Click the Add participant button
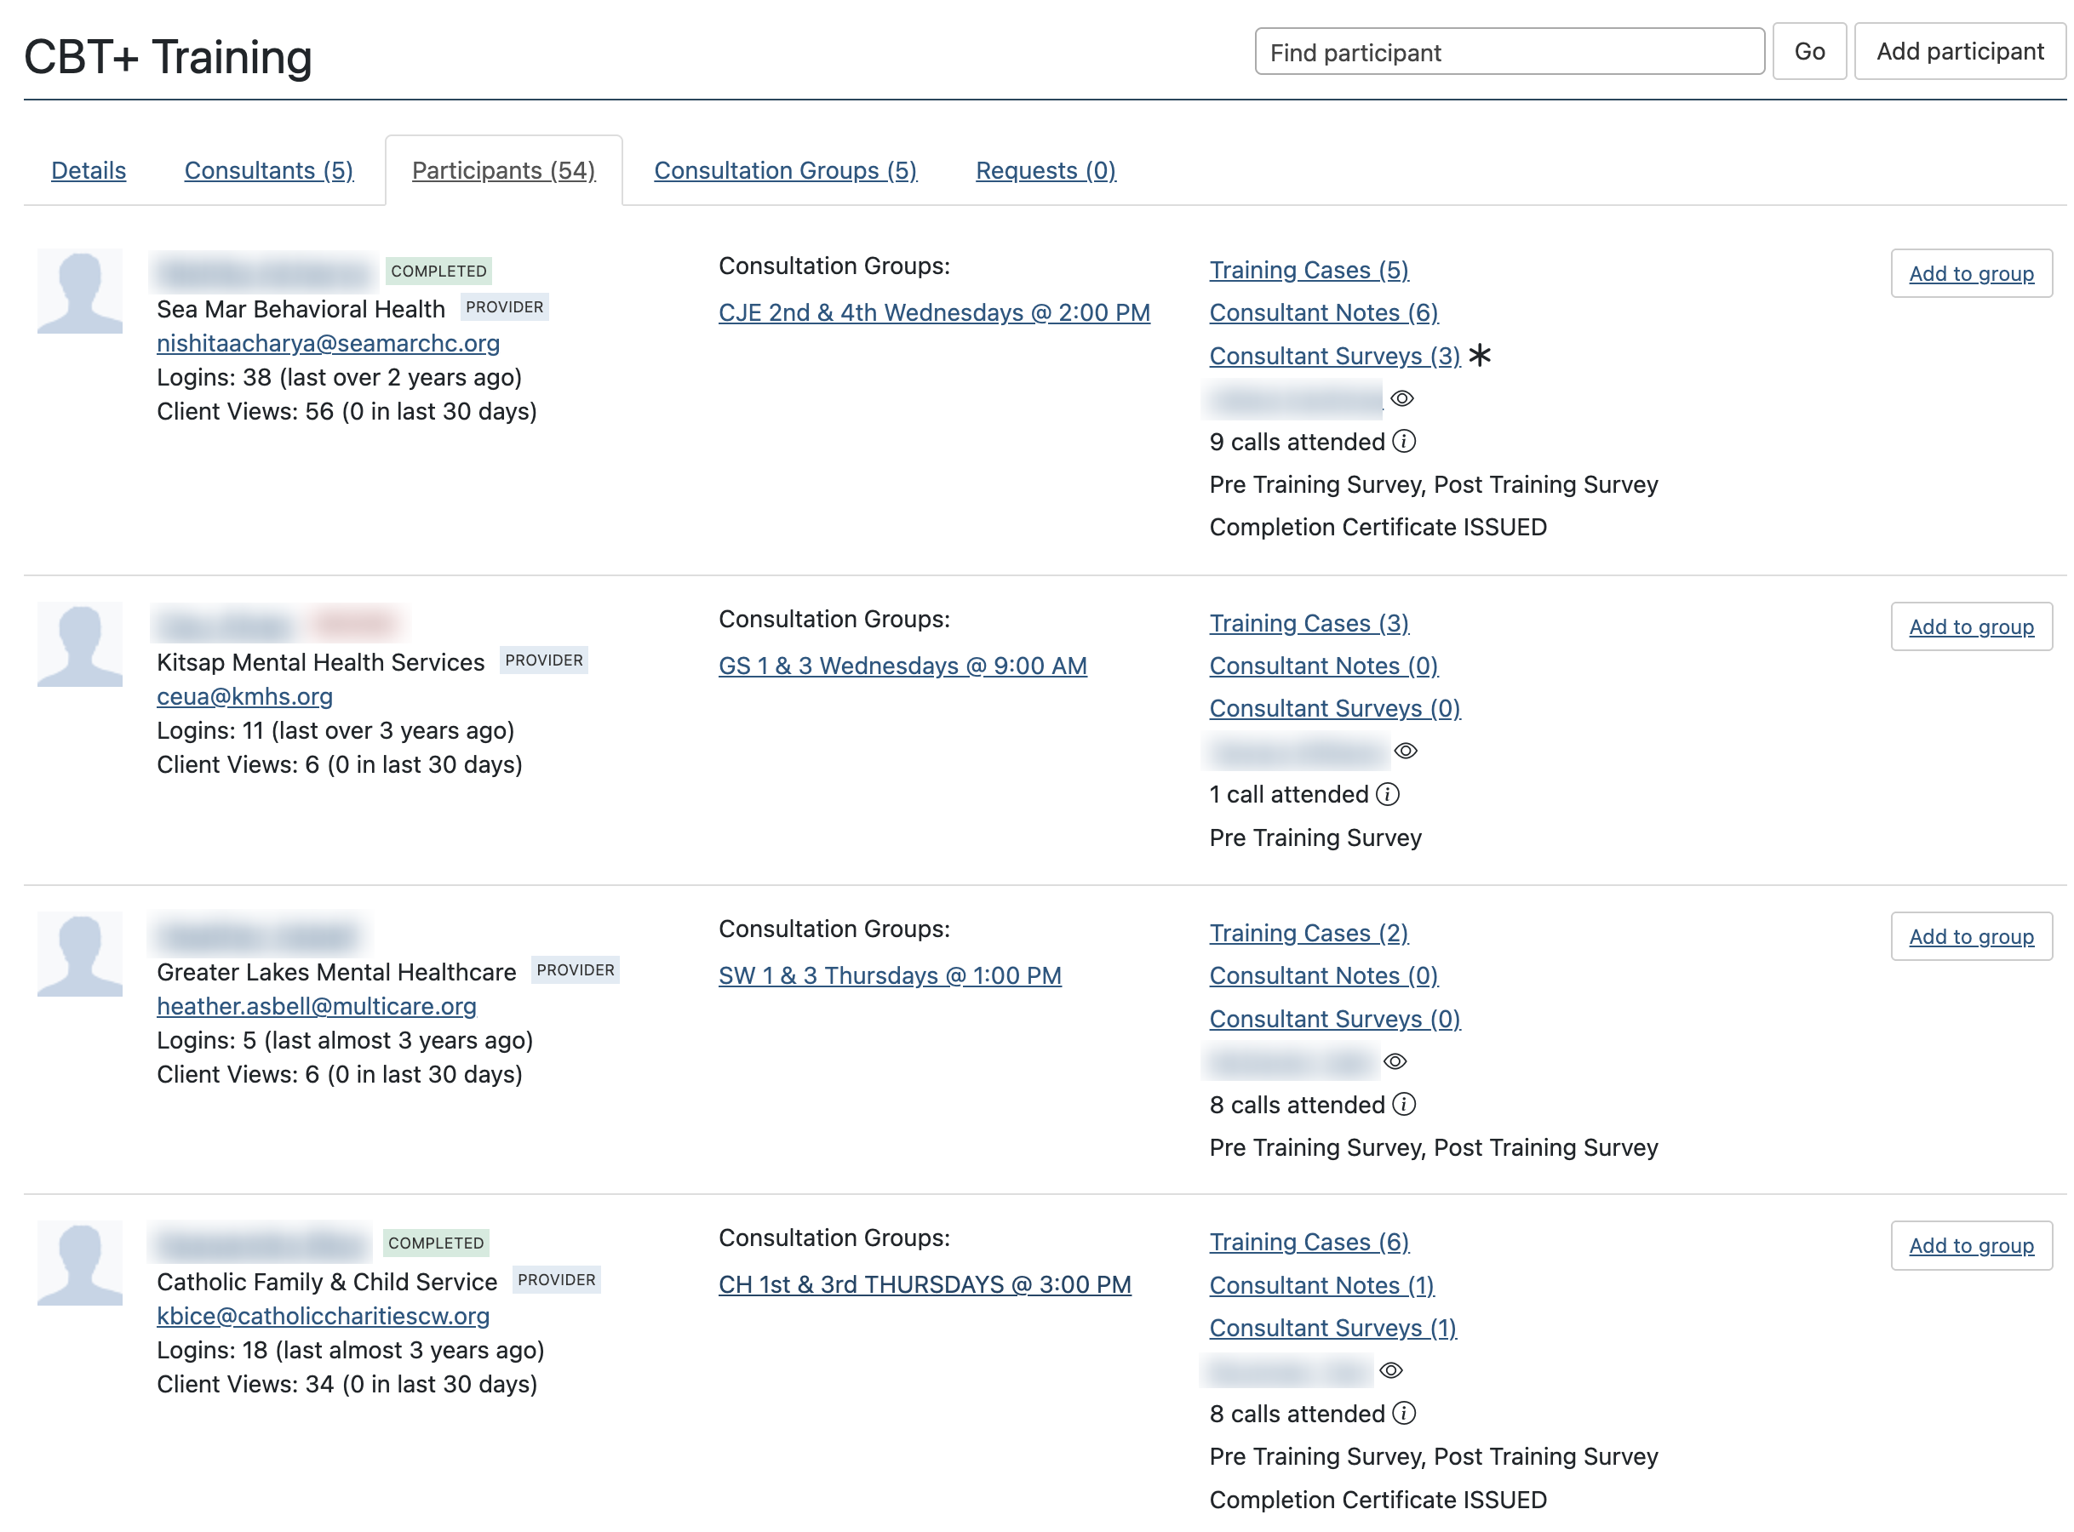Viewport: 2074px width, 1532px height. click(1959, 52)
